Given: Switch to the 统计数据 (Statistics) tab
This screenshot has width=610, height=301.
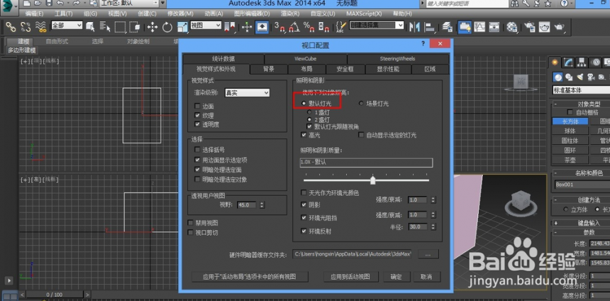Looking at the screenshot, I should 223,59.
